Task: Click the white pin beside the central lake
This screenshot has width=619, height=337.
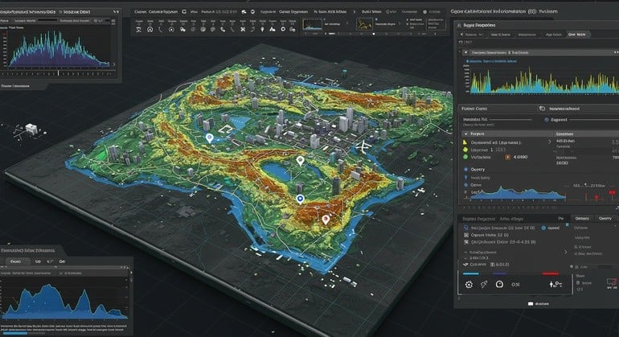Action: click(x=300, y=161)
